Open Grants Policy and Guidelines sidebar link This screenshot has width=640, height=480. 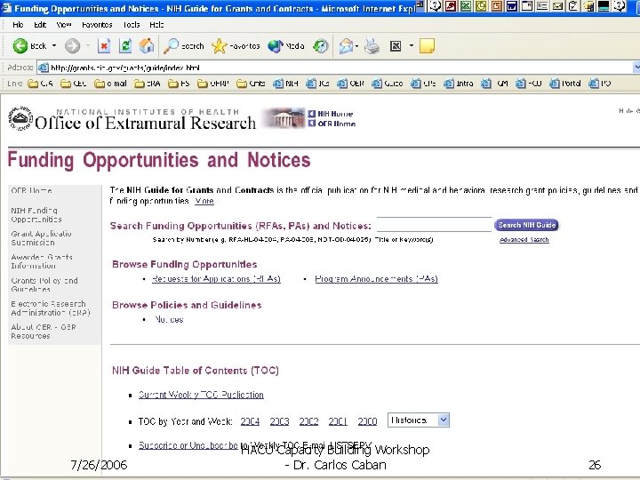44,284
